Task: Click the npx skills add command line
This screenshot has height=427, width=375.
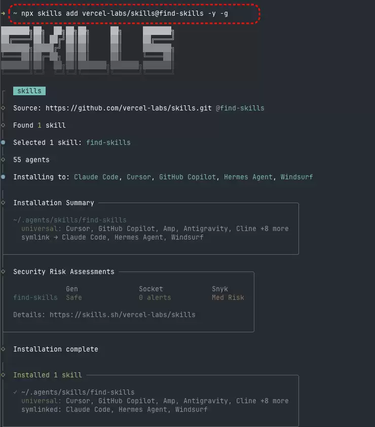Action: [124, 13]
